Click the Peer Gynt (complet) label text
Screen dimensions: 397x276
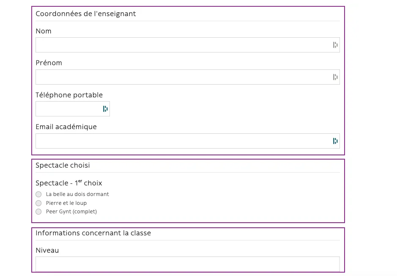pyautogui.click(x=71, y=212)
